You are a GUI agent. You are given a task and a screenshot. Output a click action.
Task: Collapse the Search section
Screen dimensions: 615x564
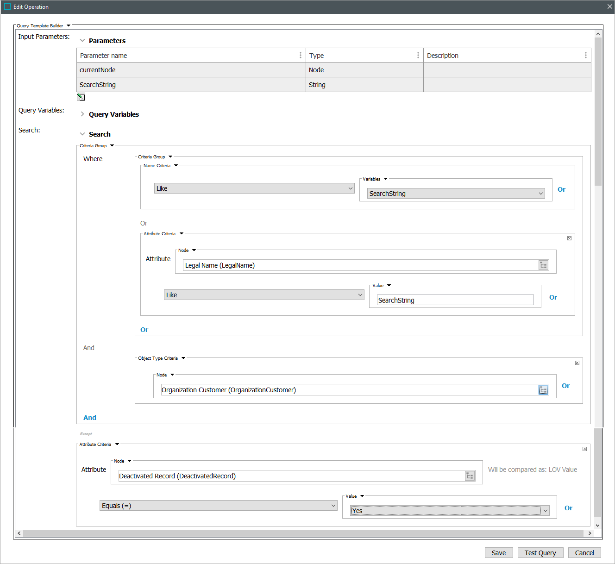[x=82, y=134]
